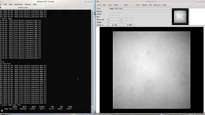Image resolution: width=205 pixels, height=115 pixels.
Task: Click the Image Y coordinate field
Action: pos(127,22)
